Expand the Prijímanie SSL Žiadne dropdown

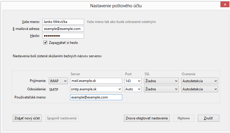coord(161,81)
